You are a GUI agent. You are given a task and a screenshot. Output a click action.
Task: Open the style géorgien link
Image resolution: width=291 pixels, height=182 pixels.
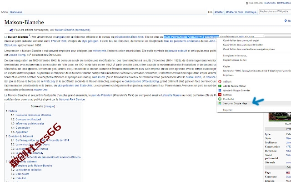(90, 41)
